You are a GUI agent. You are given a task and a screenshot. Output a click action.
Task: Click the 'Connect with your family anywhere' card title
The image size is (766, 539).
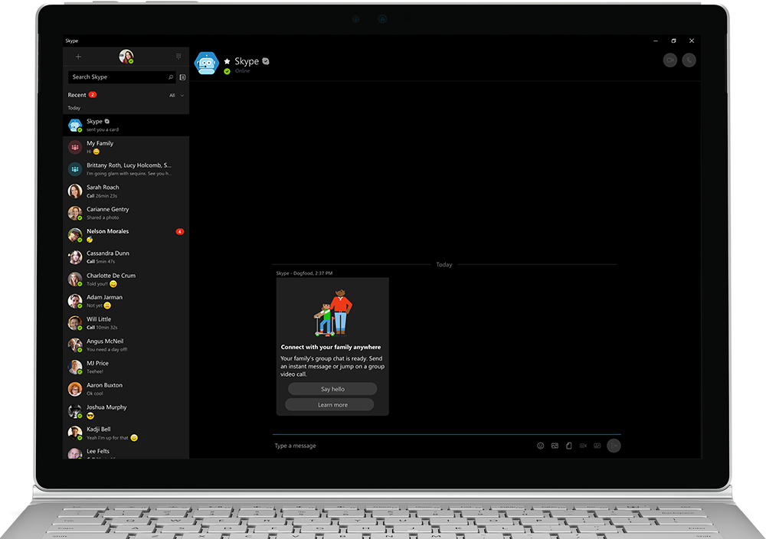click(331, 347)
